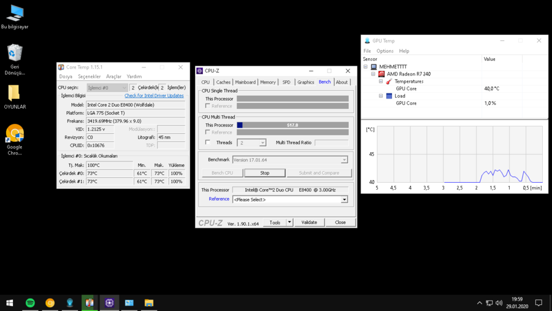Click the taskbar icon left of File Explorer
The width and height of the screenshot is (552, 311).
pos(129,302)
